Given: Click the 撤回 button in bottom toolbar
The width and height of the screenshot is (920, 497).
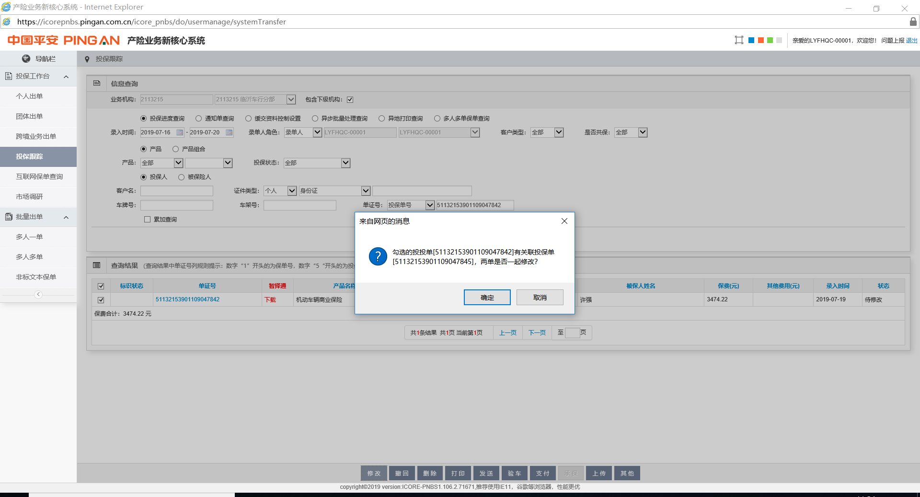Looking at the screenshot, I should (x=402, y=474).
